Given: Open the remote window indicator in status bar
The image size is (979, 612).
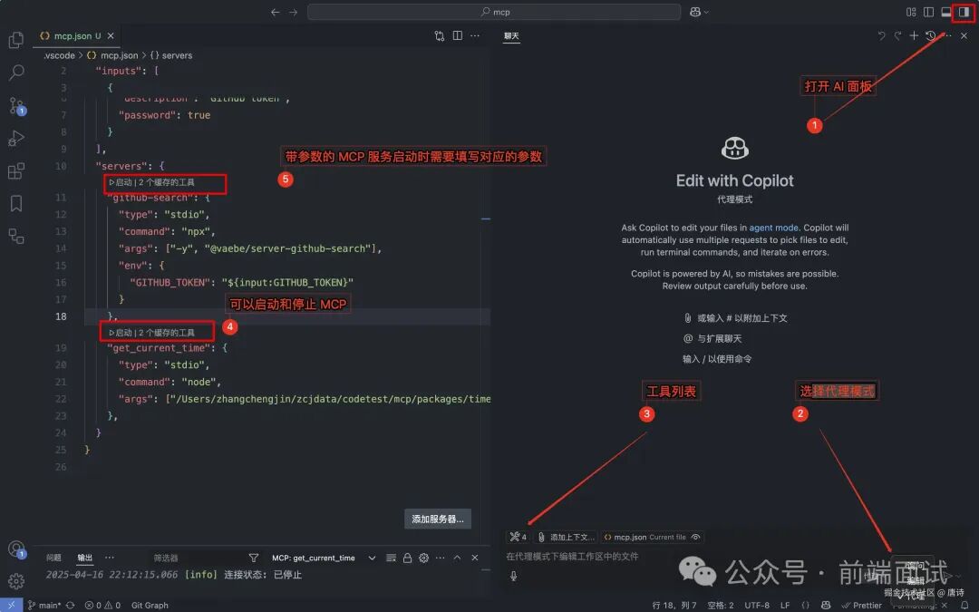Looking at the screenshot, I should pyautogui.click(x=11, y=605).
